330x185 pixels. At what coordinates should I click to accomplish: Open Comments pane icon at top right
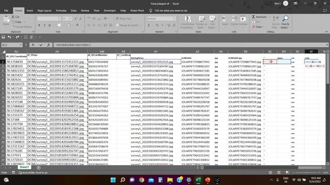pyautogui.click(x=325, y=10)
